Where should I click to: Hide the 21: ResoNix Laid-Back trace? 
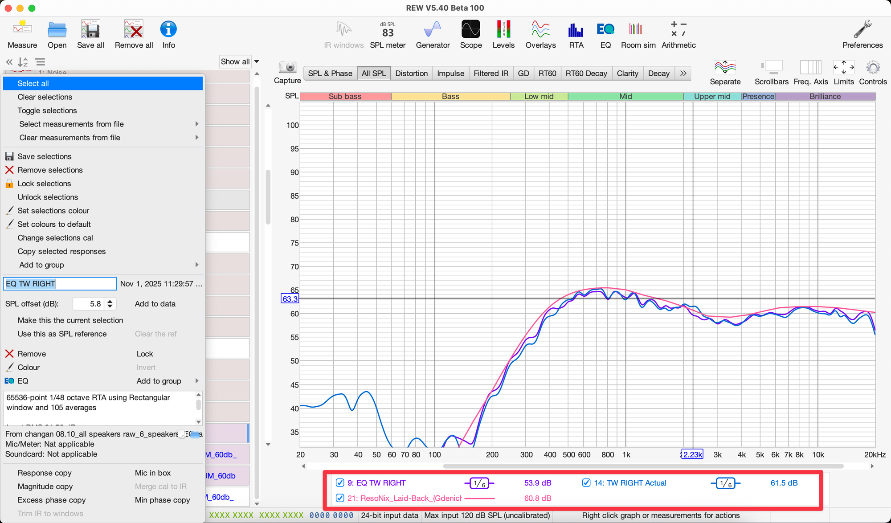pyautogui.click(x=340, y=498)
